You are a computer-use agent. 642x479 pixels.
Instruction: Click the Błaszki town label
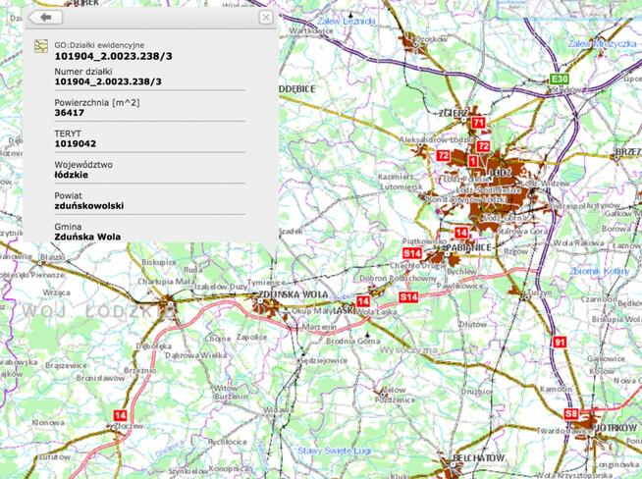[52, 257]
